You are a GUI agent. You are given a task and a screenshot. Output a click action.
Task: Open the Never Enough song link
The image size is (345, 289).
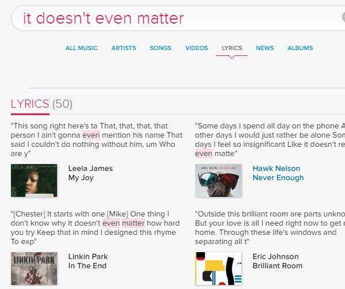tap(278, 178)
